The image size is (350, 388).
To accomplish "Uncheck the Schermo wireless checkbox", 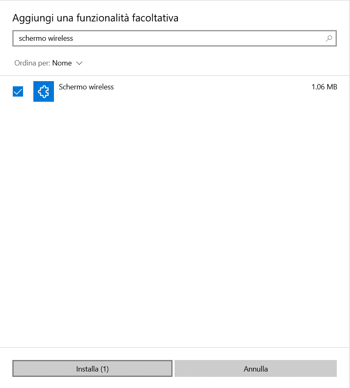I will (18, 91).
